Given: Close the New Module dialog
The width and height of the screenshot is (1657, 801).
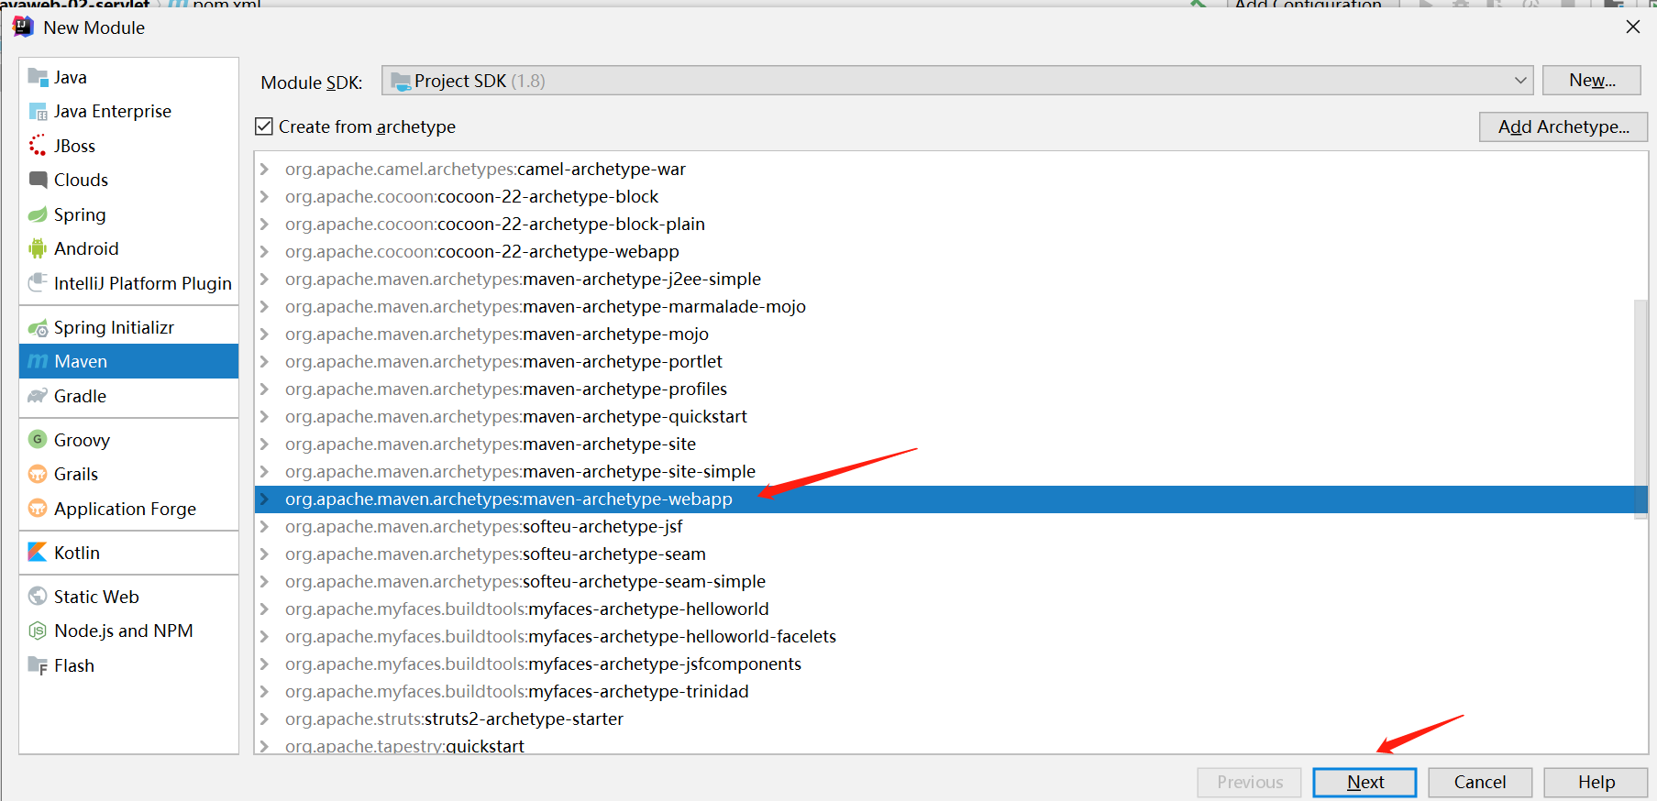Looking at the screenshot, I should 1632,27.
